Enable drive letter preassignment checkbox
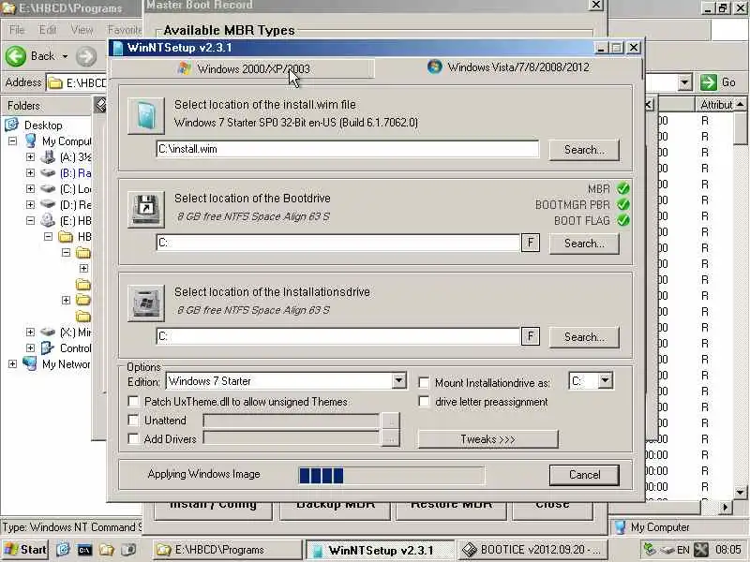 tap(424, 402)
